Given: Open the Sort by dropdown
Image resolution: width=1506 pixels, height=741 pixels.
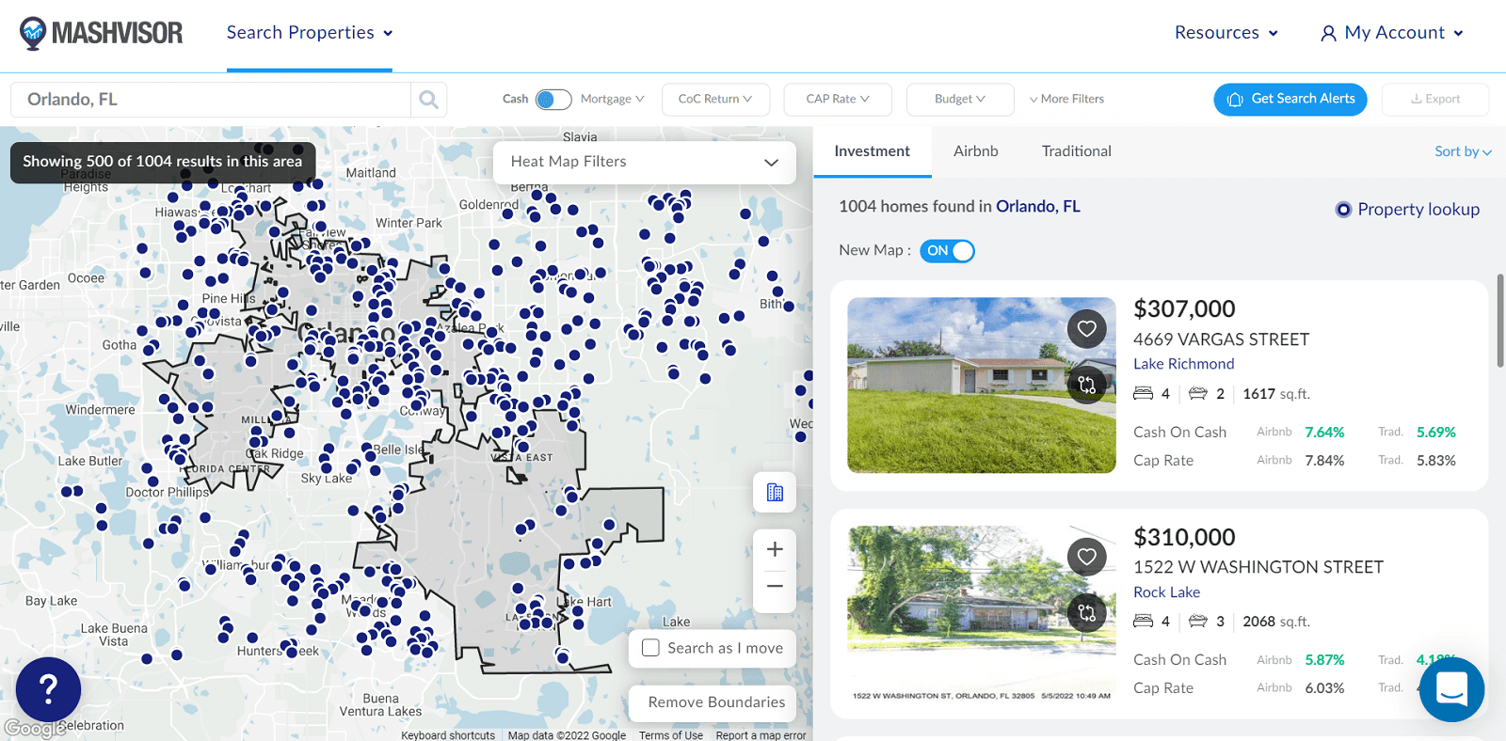Looking at the screenshot, I should click(1463, 151).
